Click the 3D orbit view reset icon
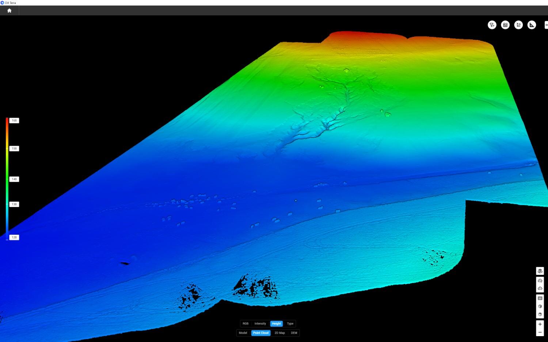The height and width of the screenshot is (342, 548). click(x=540, y=271)
